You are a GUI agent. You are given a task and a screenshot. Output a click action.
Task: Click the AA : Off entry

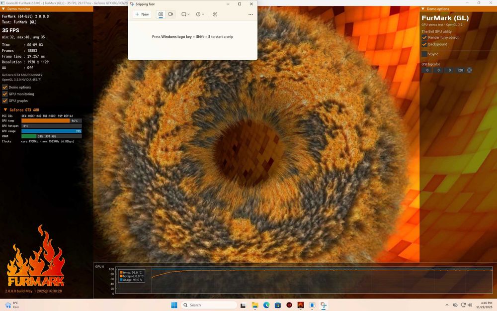click(17, 68)
